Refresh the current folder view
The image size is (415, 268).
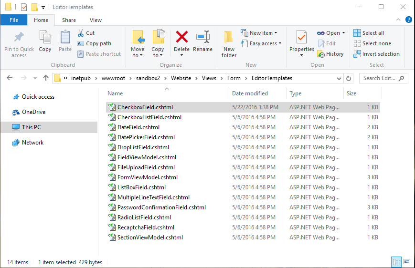pyautogui.click(x=349, y=78)
